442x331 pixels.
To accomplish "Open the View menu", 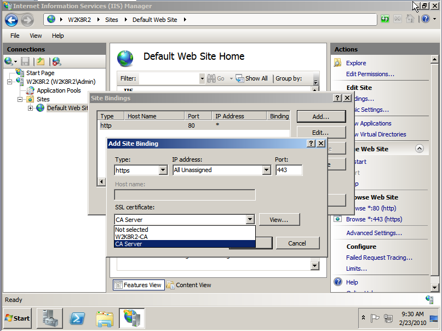I will pyautogui.click(x=35, y=35).
